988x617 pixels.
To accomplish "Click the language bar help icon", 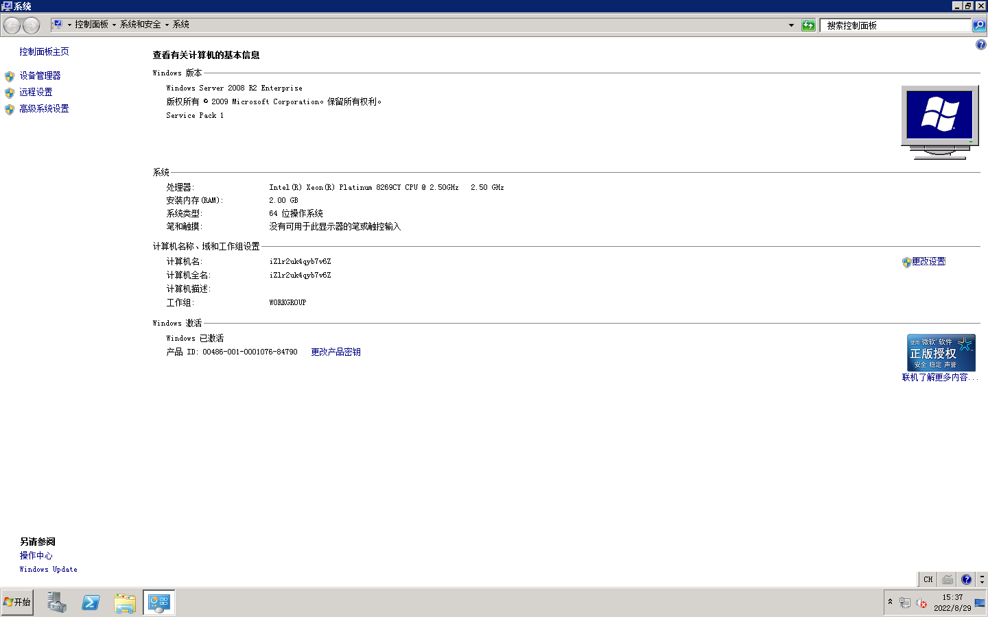I will pyautogui.click(x=966, y=579).
